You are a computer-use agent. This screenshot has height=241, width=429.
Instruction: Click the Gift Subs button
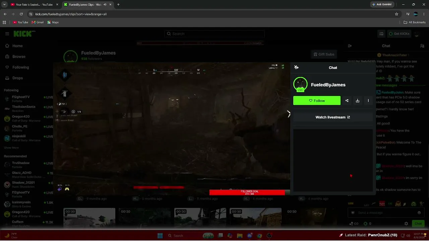click(324, 54)
